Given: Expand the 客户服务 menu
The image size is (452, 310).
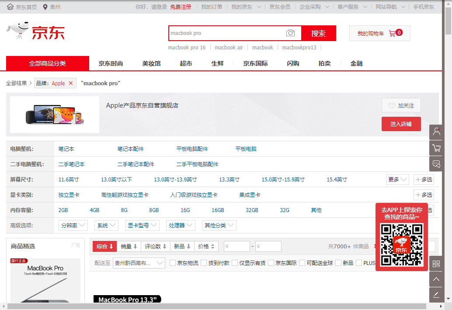Looking at the screenshot, I should point(352,7).
